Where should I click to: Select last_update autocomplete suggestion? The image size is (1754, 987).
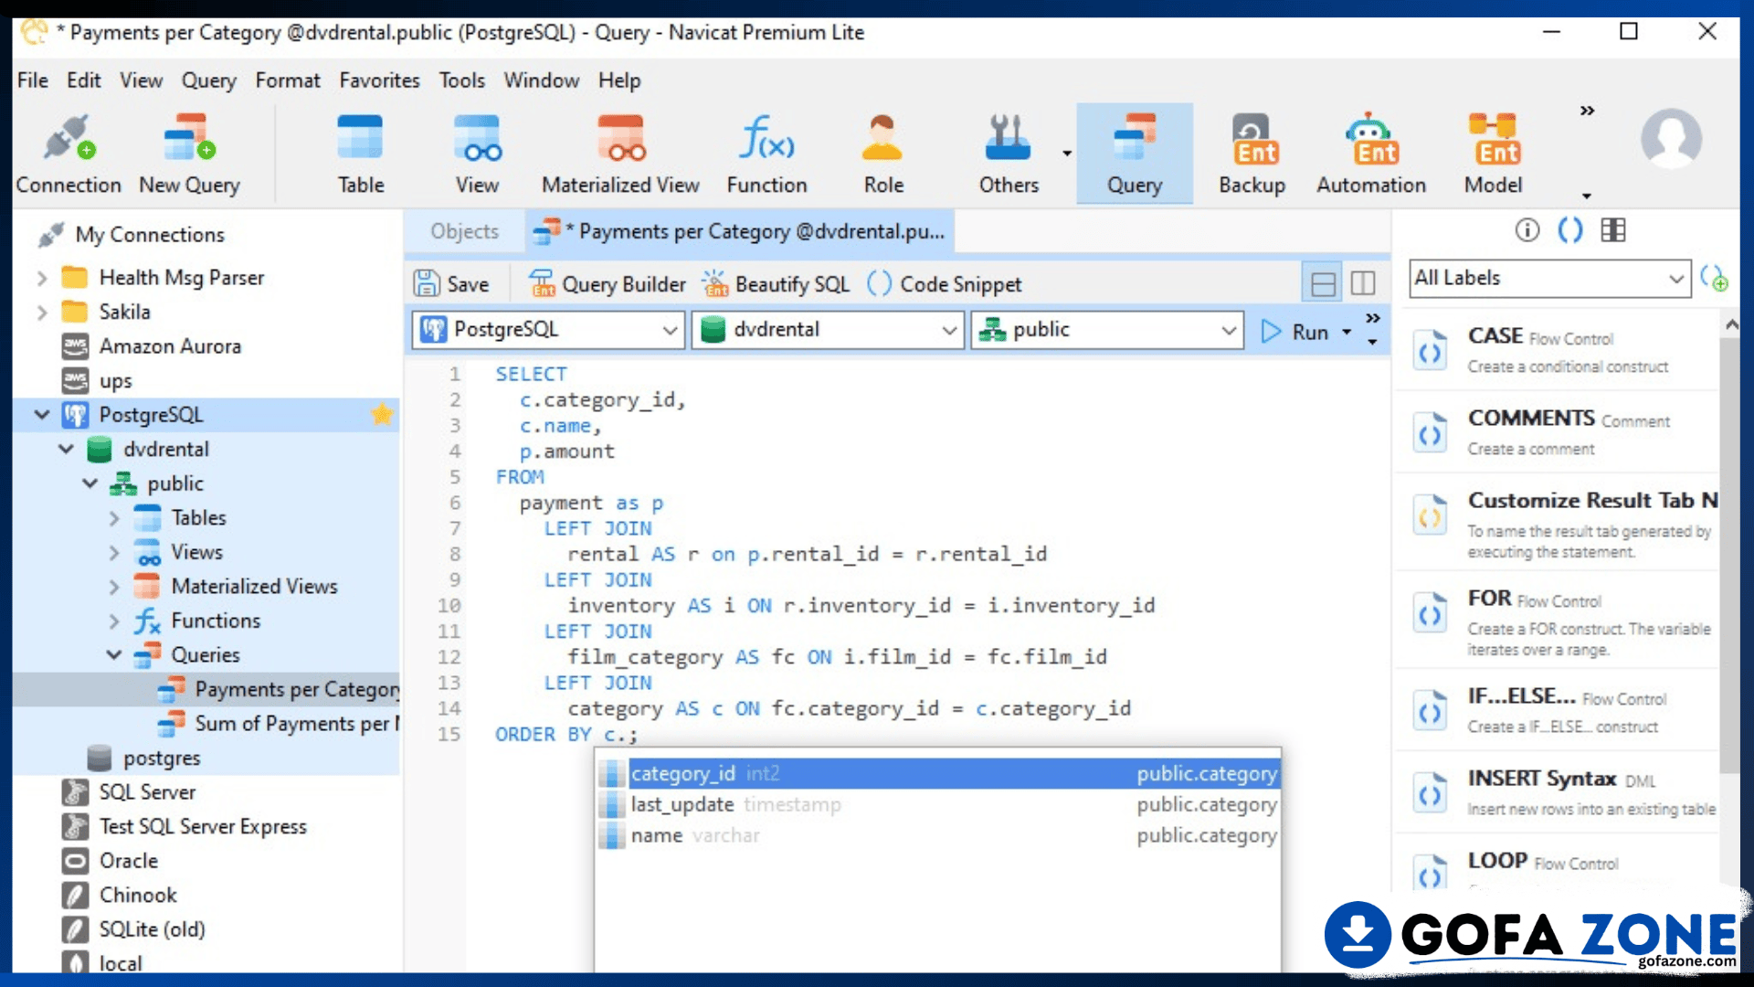pos(938,805)
